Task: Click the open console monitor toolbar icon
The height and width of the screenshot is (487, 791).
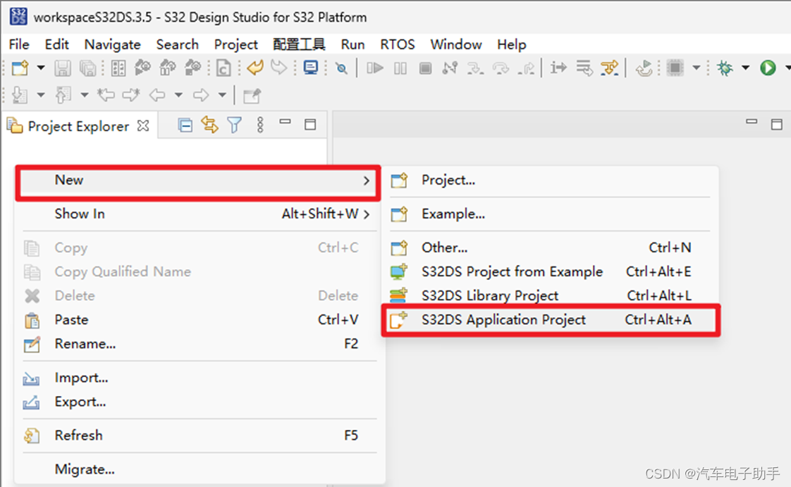Action: 311,68
